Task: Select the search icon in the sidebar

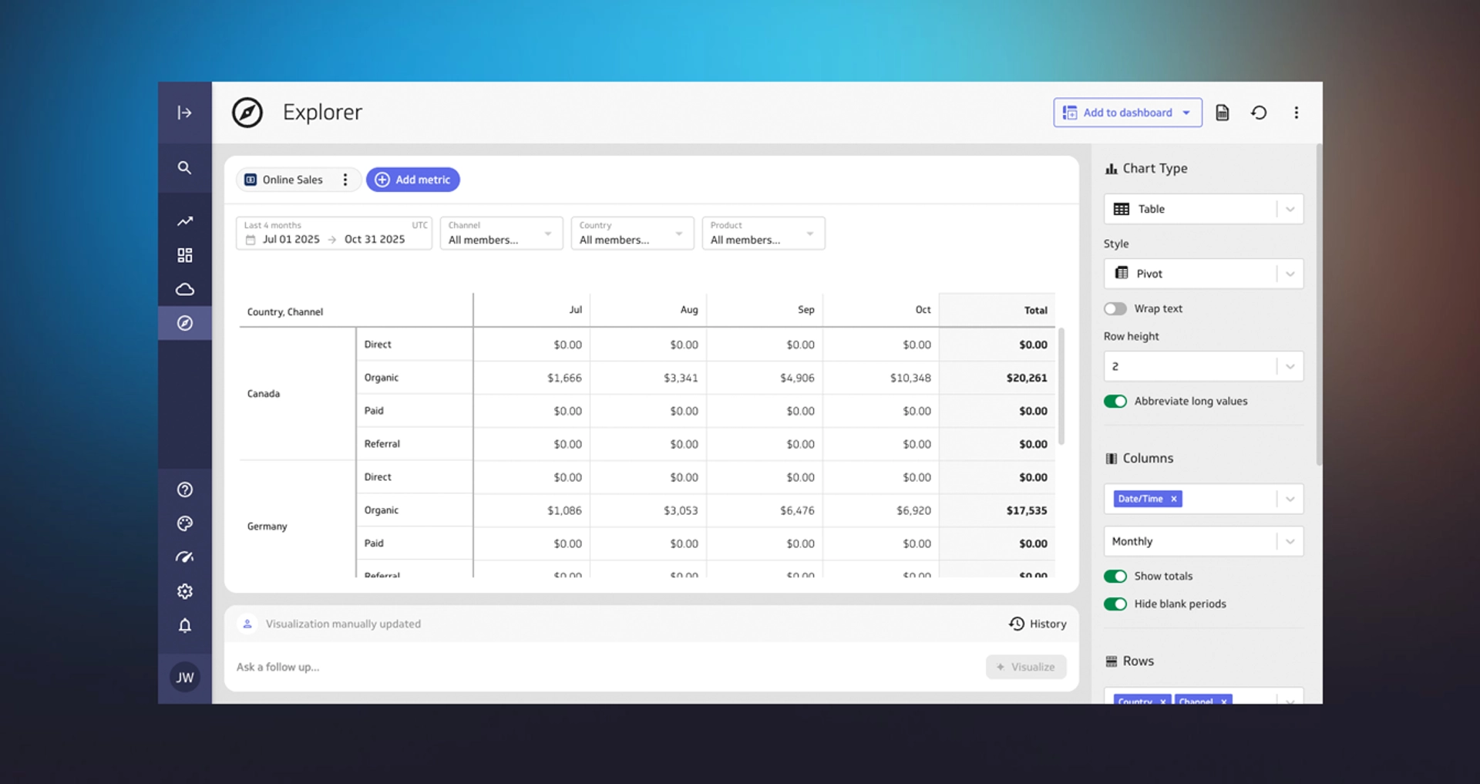Action: [x=184, y=167]
